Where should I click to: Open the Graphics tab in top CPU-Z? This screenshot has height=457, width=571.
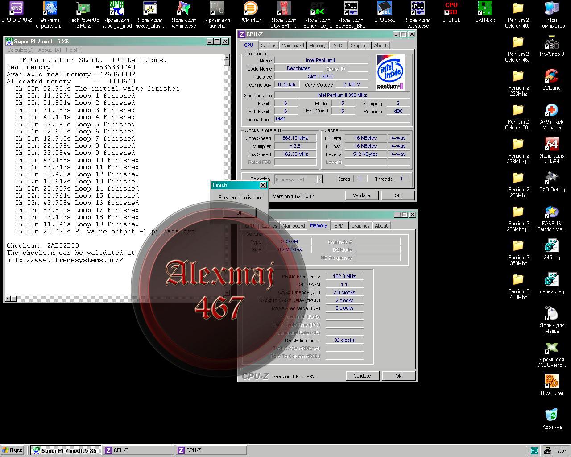coord(360,46)
